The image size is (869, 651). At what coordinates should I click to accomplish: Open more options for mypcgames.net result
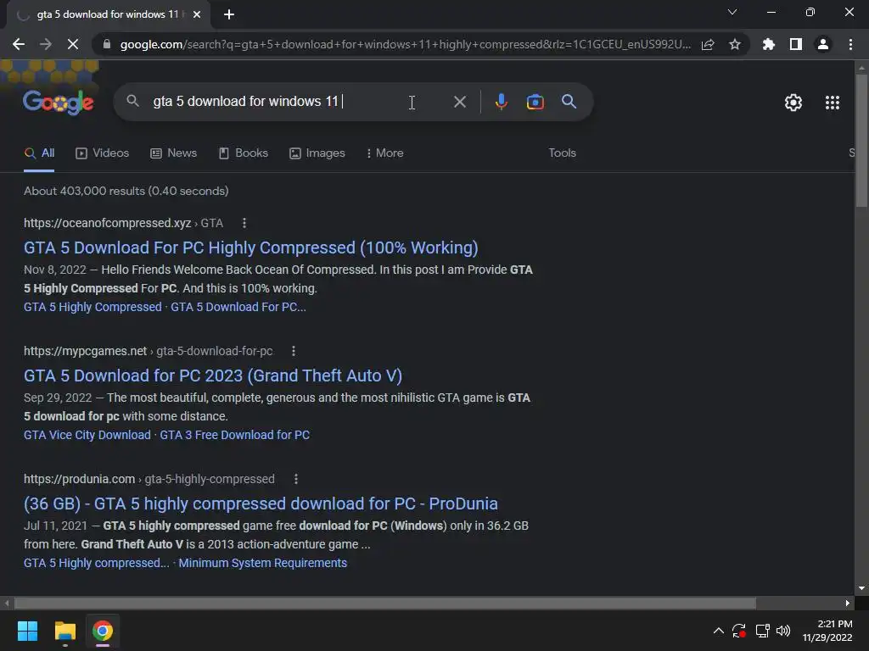coord(294,351)
